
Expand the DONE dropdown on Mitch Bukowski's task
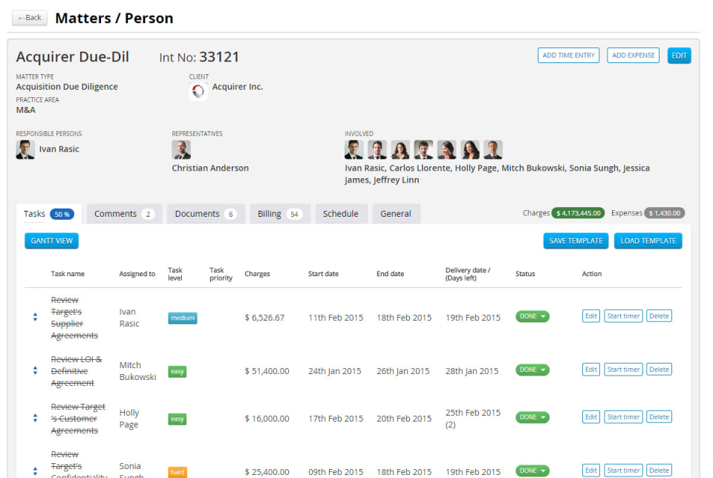click(532, 369)
